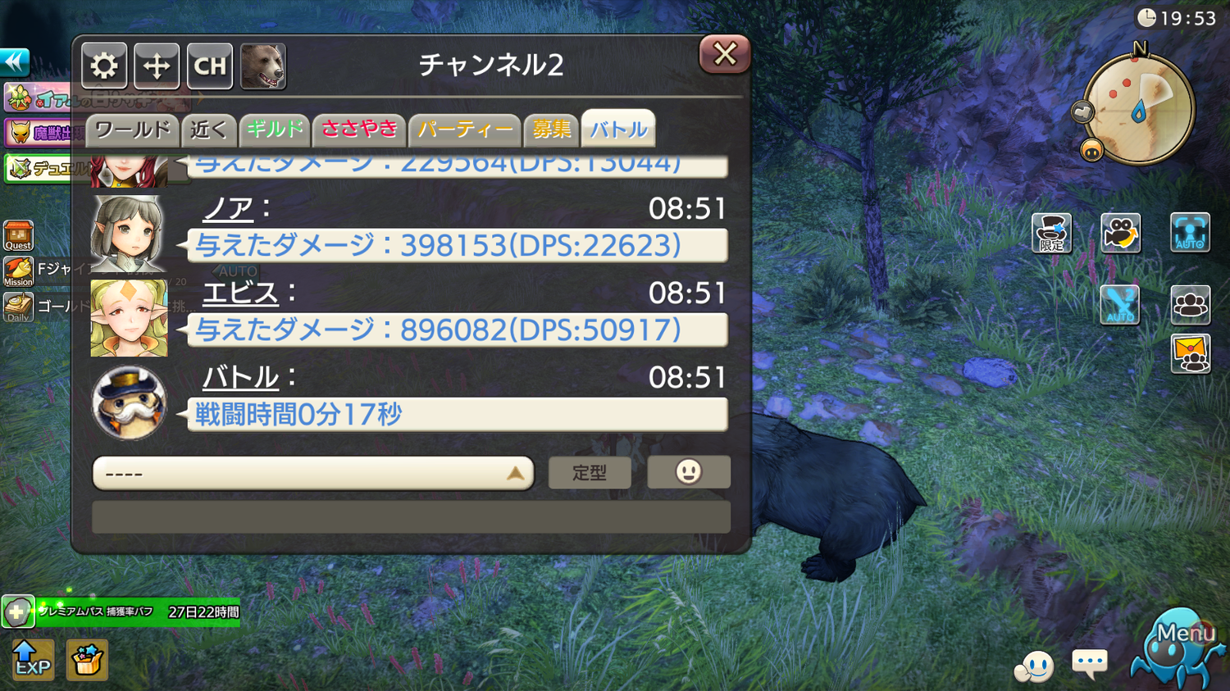Screen dimensions: 1230x691
Task: Open the gift basket shop icon
Action: [x=87, y=660]
